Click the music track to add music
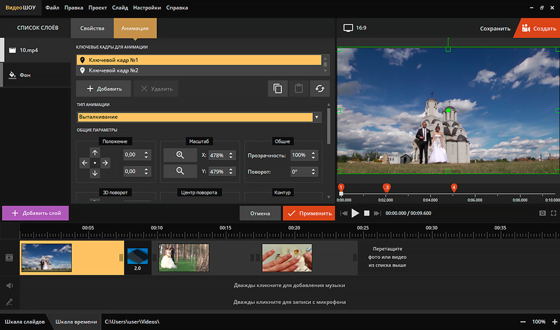 (x=289, y=285)
